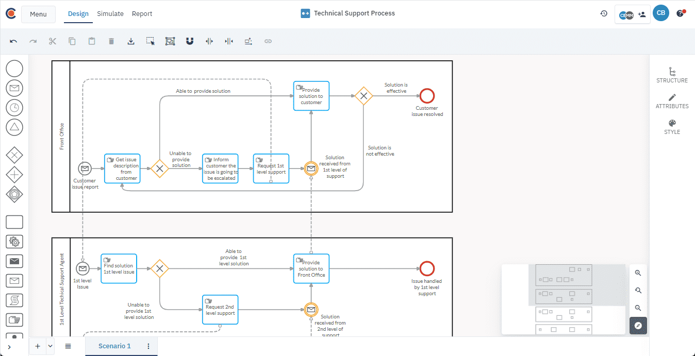Select the script task scroll shape
This screenshot has height=356, width=695.
[x=14, y=300]
